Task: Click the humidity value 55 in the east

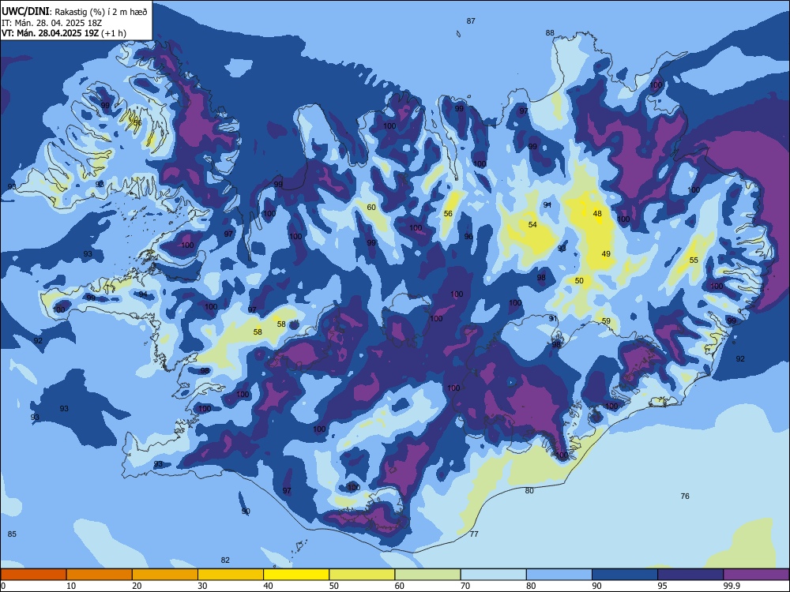Action: (x=694, y=260)
